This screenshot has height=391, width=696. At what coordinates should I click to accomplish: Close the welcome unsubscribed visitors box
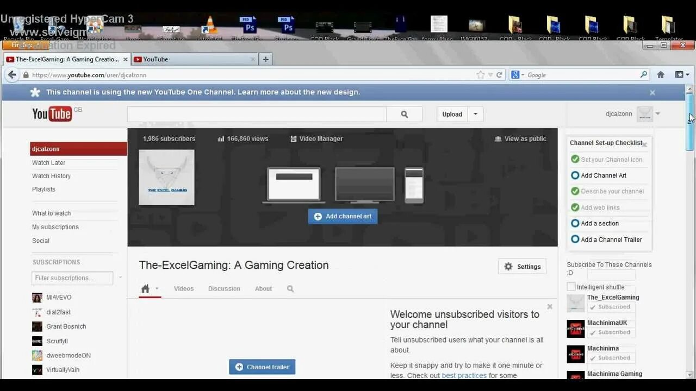click(550, 307)
